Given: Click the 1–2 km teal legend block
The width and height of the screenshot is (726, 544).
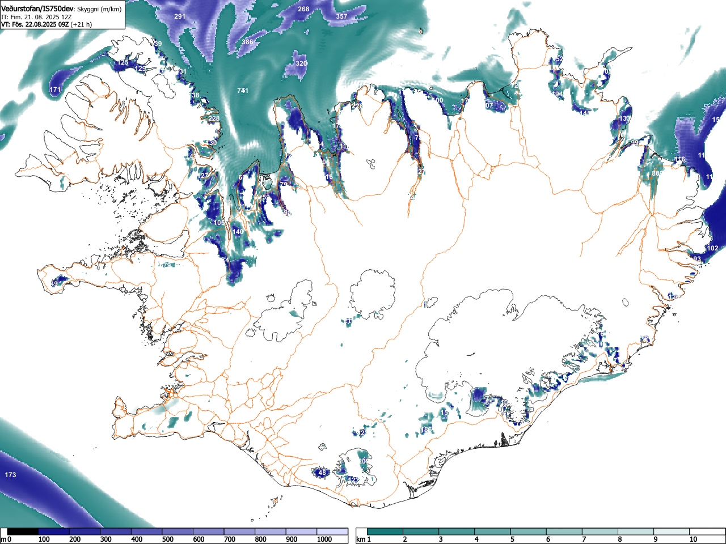Looking at the screenshot, I should (x=385, y=532).
